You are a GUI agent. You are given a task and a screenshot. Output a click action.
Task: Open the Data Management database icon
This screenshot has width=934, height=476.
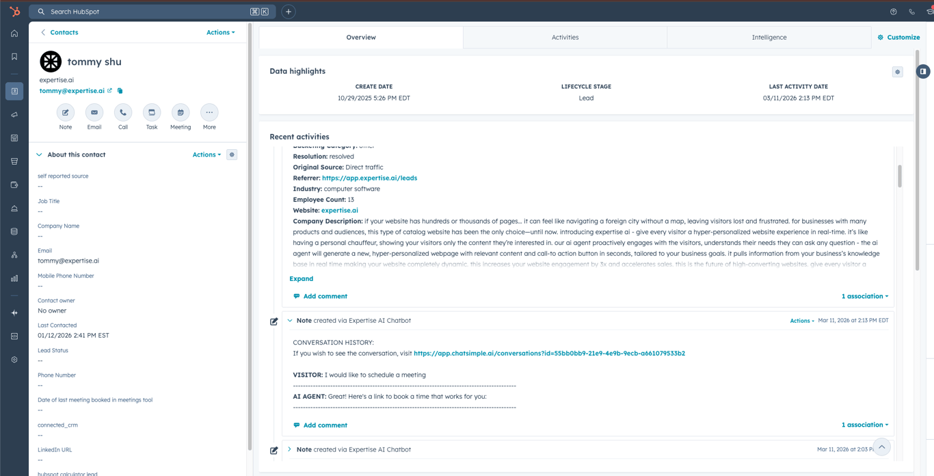(x=14, y=232)
